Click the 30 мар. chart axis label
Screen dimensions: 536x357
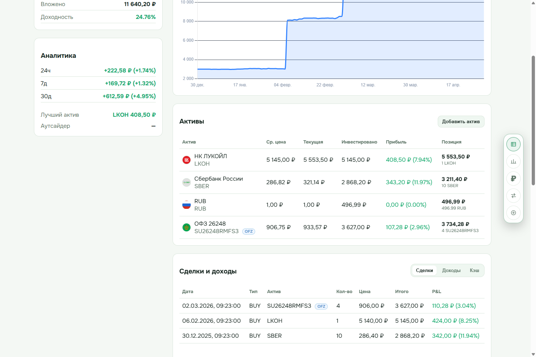click(410, 85)
